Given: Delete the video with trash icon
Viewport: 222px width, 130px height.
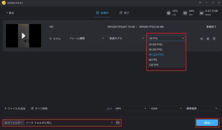Looking at the screenshot, I should [214, 39].
